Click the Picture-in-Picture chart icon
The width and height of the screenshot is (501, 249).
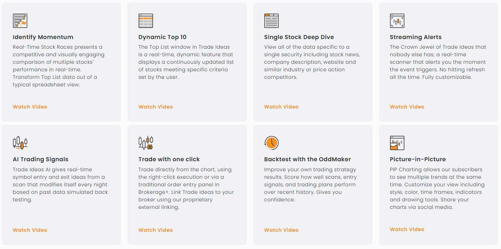point(397,143)
